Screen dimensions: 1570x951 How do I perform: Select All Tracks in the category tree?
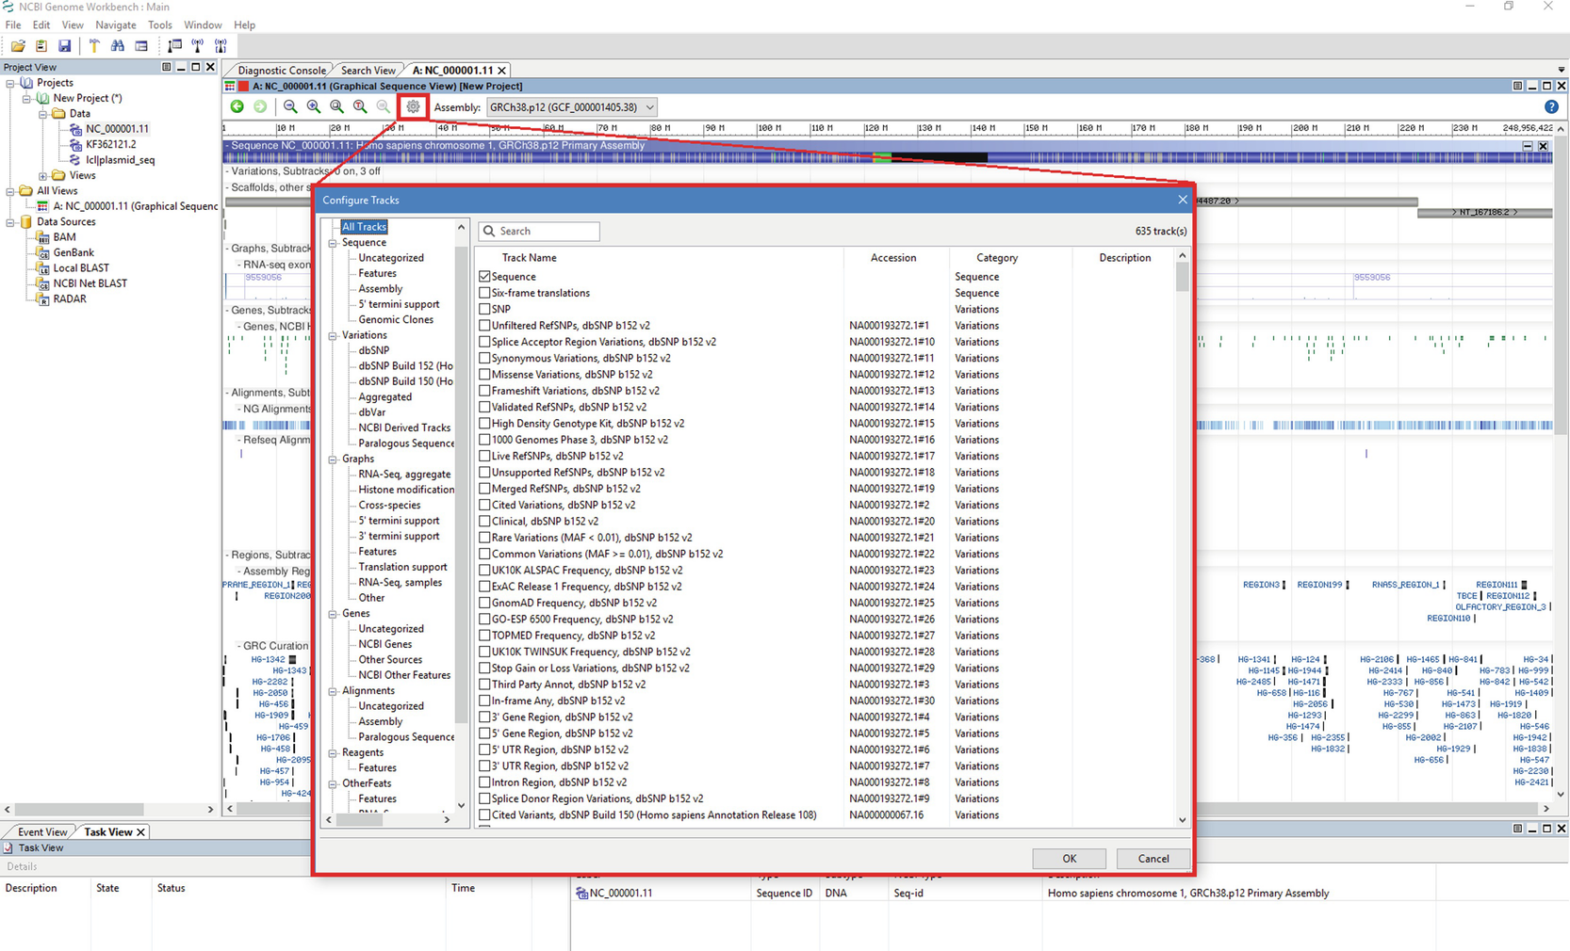click(x=364, y=227)
